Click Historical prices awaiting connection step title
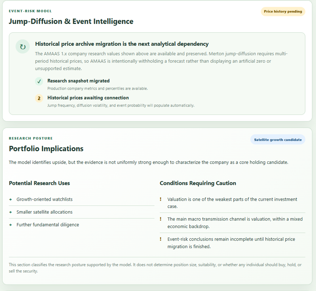This screenshot has height=291, width=316. point(88,98)
